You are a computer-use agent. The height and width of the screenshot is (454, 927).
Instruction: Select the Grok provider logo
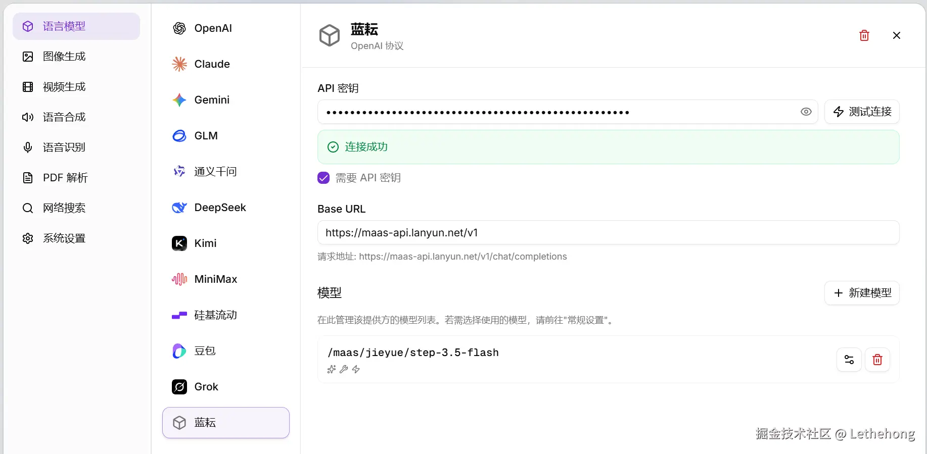click(179, 387)
